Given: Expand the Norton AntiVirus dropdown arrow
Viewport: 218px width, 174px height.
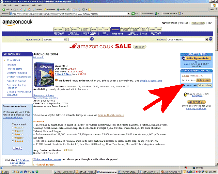Looking at the screenshot, I should click(183, 14).
